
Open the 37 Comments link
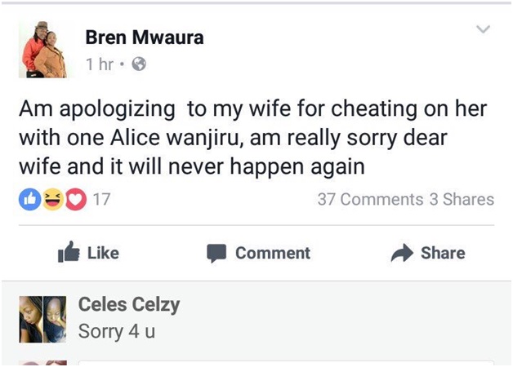click(370, 199)
